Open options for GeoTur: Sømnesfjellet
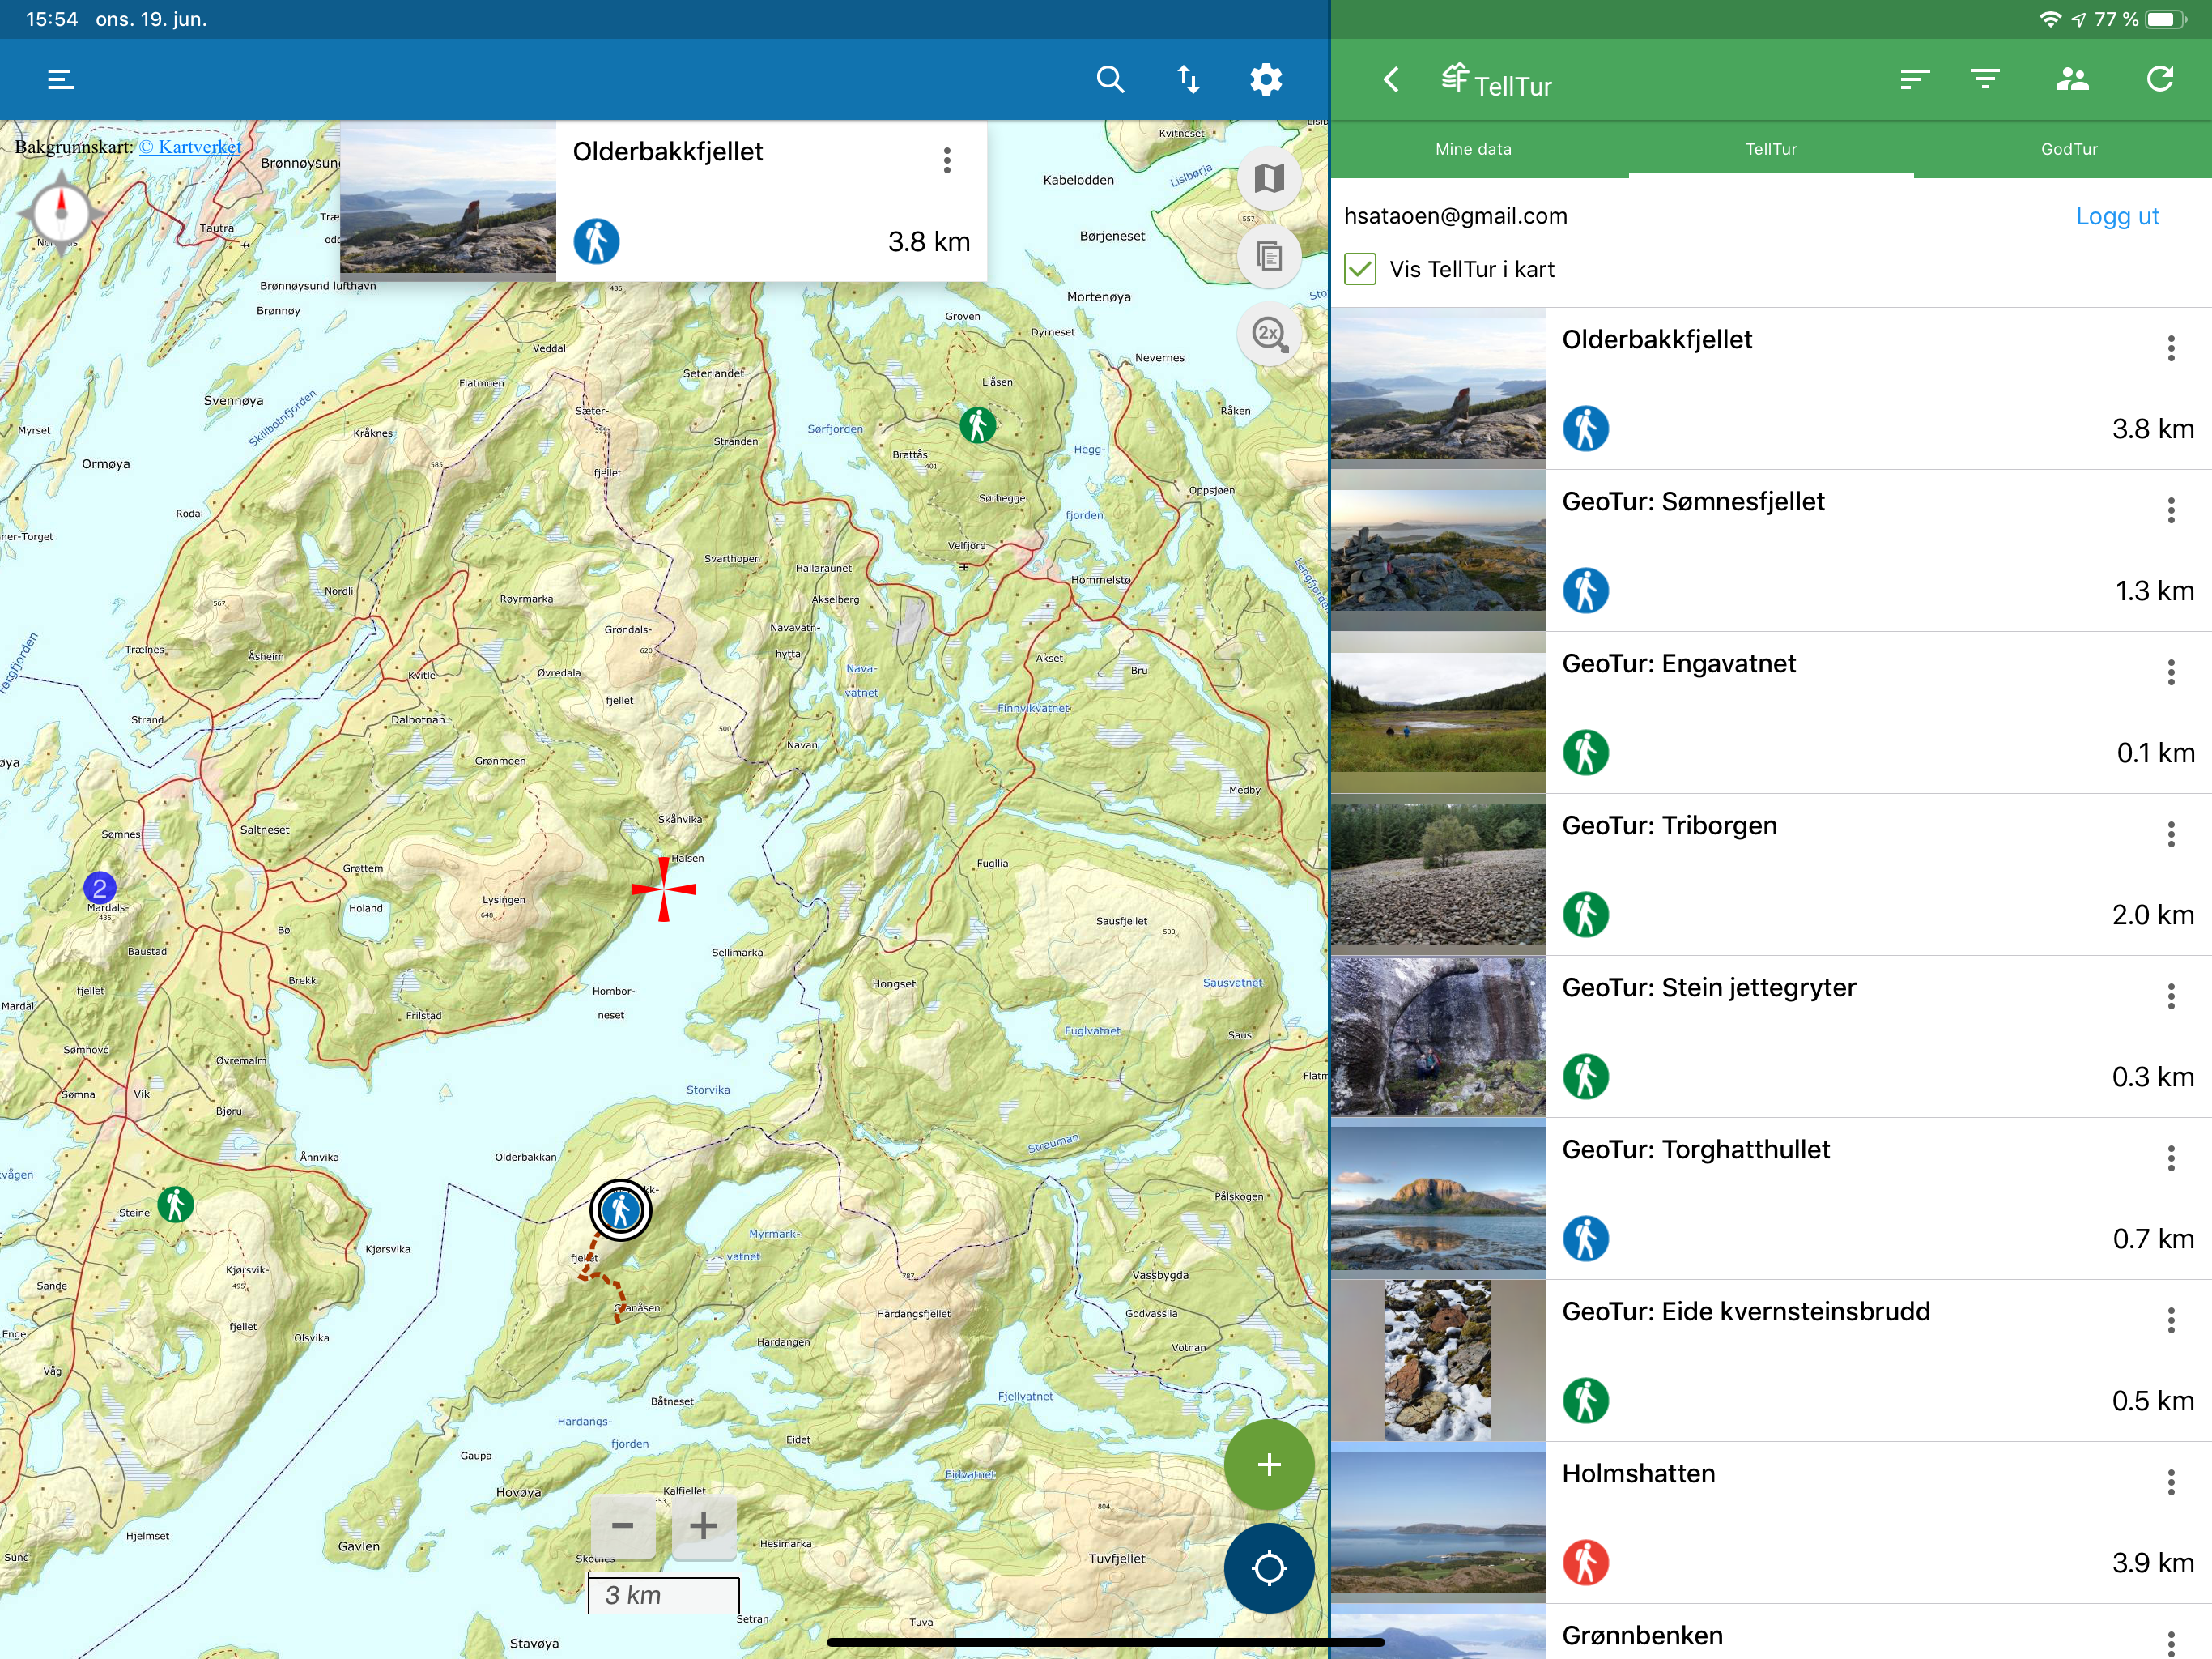 pyautogui.click(x=2171, y=510)
